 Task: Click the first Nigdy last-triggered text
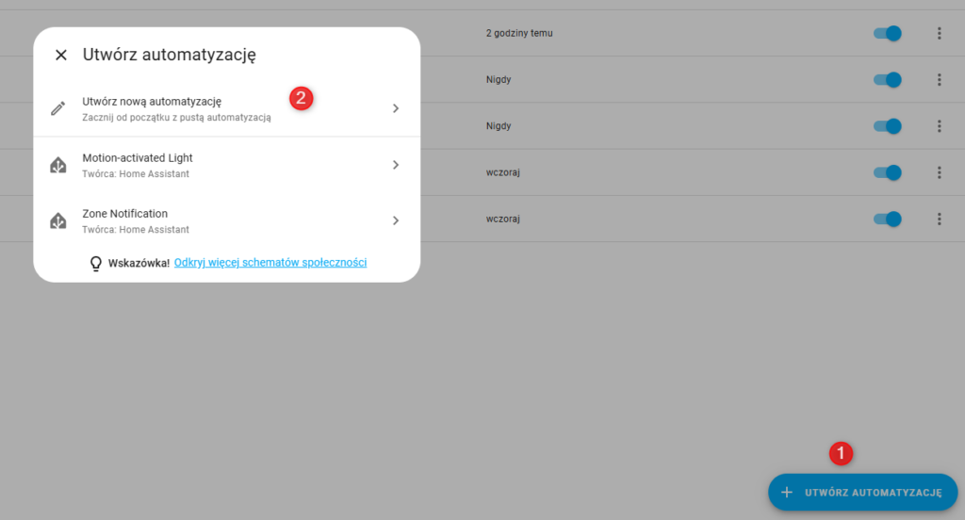(x=499, y=79)
